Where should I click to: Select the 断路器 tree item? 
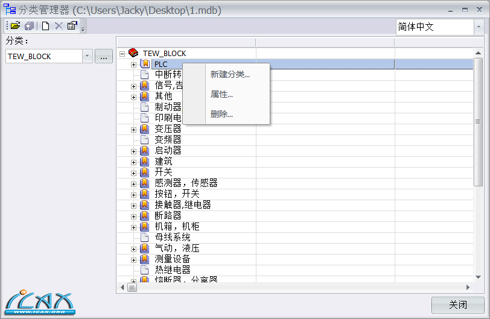(x=168, y=216)
